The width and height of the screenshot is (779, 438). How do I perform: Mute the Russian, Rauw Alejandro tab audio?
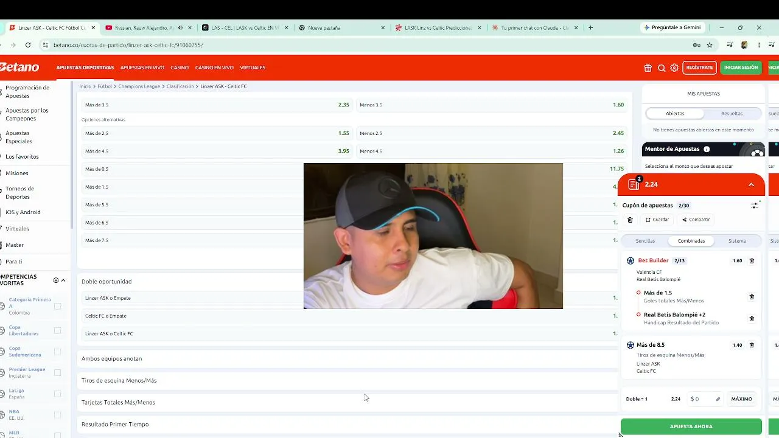tap(181, 27)
